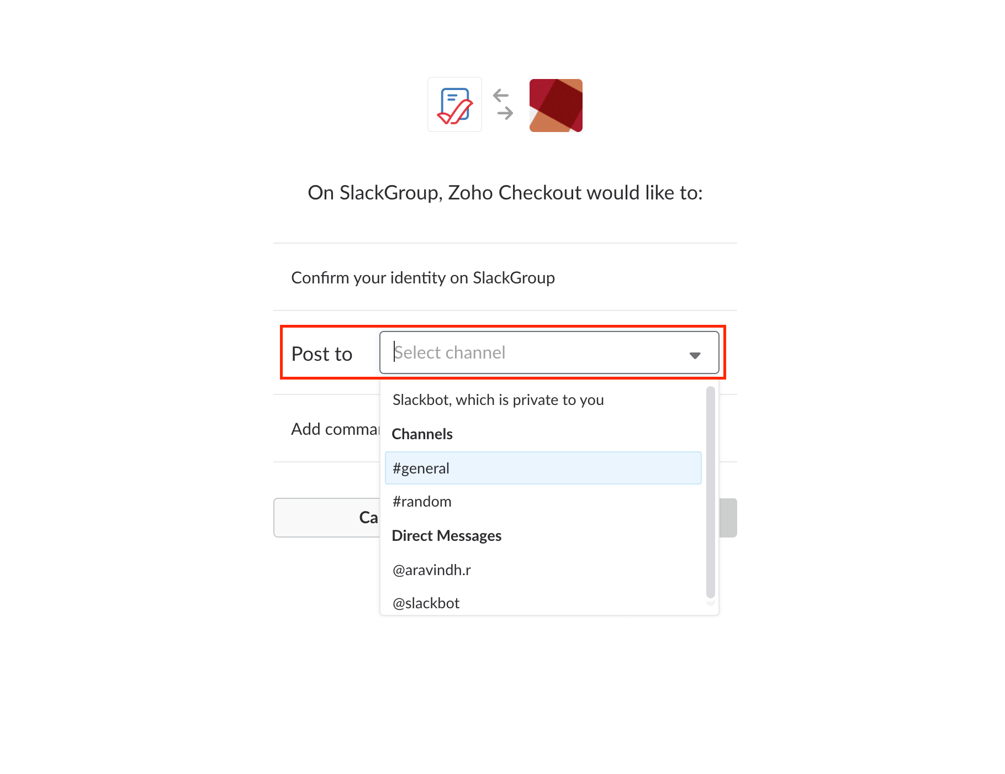The width and height of the screenshot is (1005, 774).
Task: Choose Slackbot, which is private to you
Action: click(498, 400)
